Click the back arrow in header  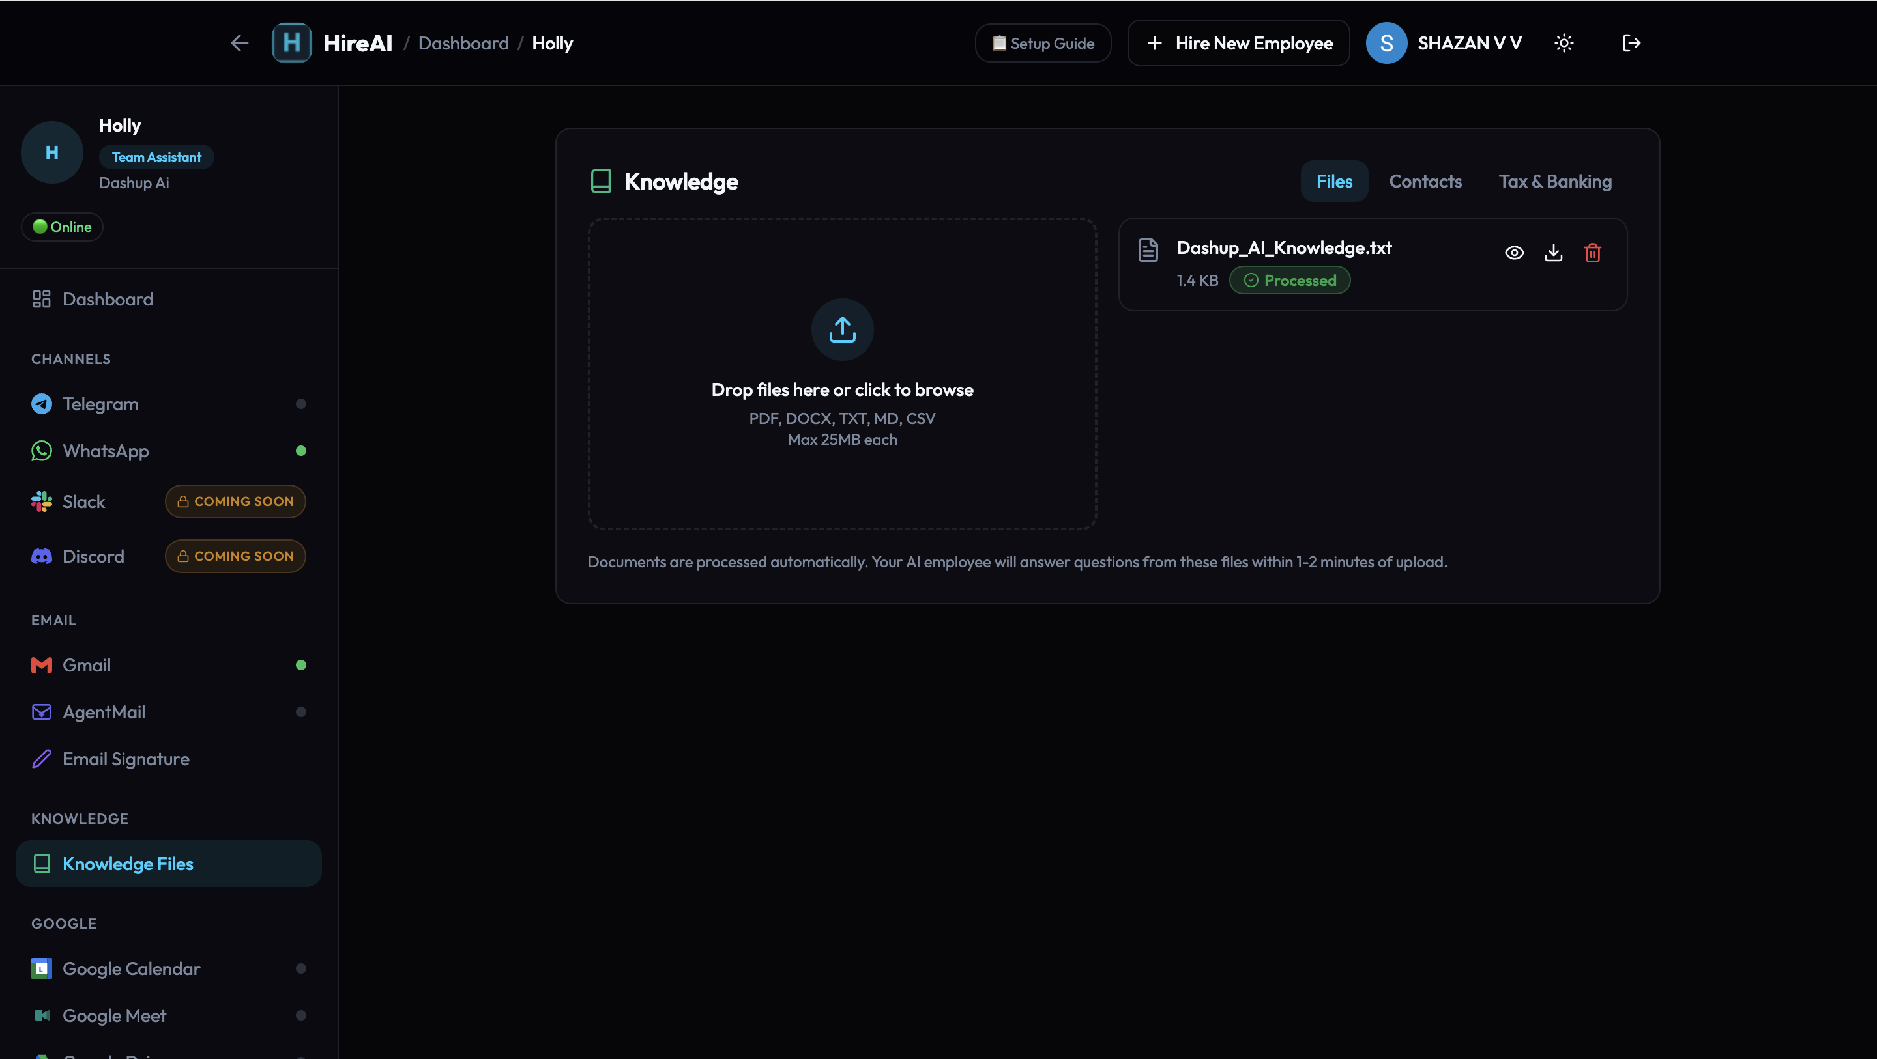(x=240, y=44)
